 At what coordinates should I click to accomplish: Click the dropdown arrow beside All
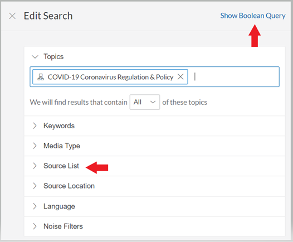[x=153, y=102]
